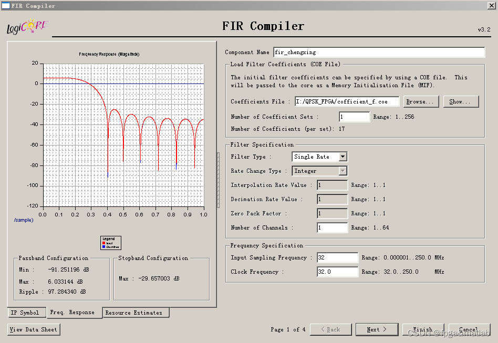The width and height of the screenshot is (498, 343).
Task: Open the Filter Type dropdown
Action: pos(343,157)
